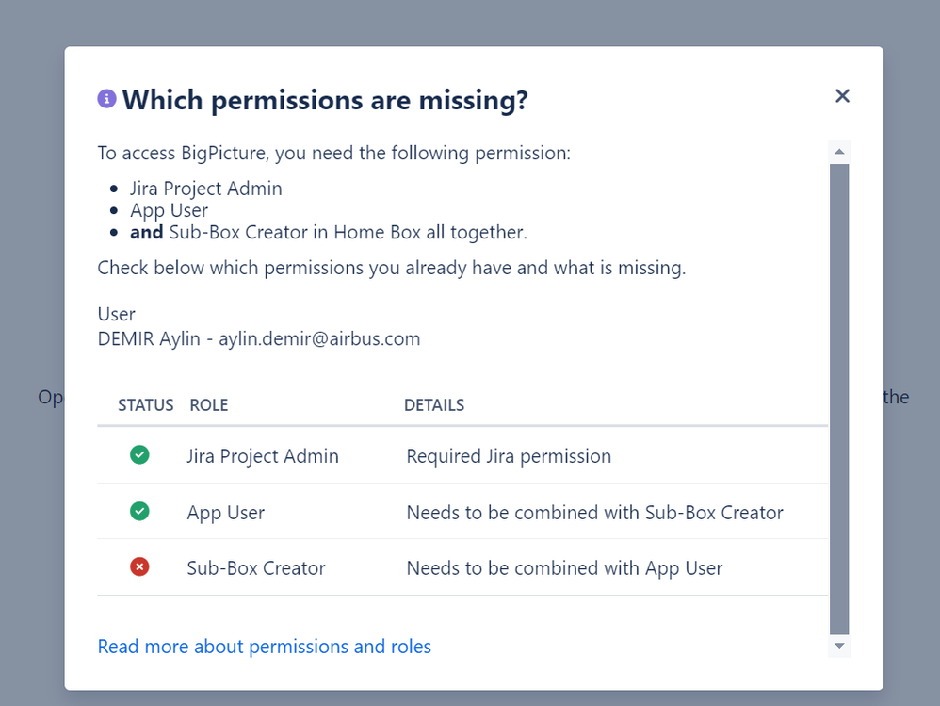Click 'Jira Project Admin' bullet list item
The width and height of the screenshot is (940, 706).
pos(206,189)
